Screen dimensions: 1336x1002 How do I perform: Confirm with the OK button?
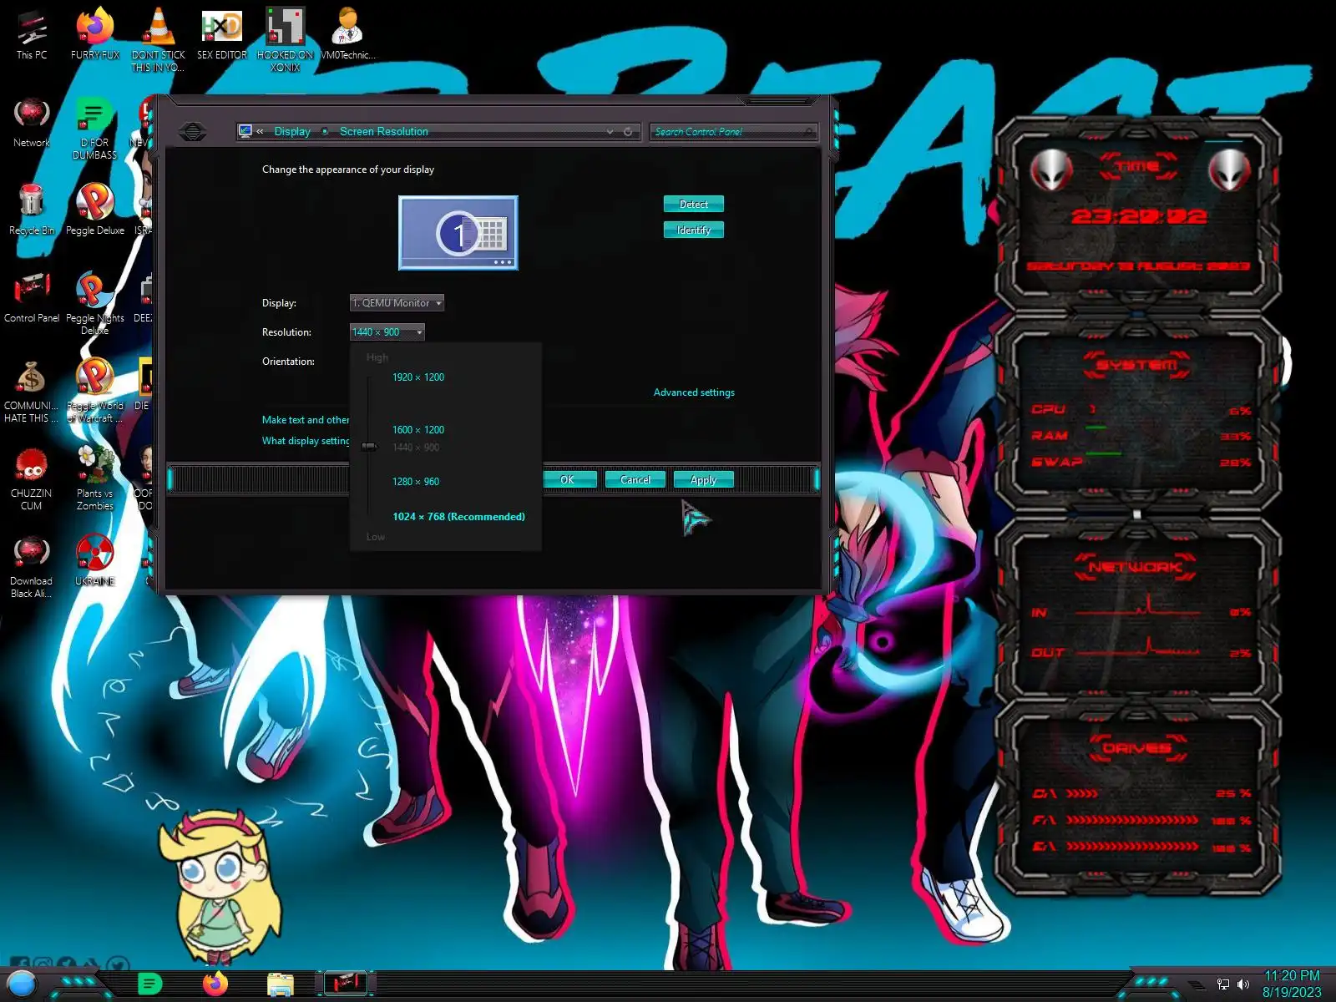tap(568, 480)
